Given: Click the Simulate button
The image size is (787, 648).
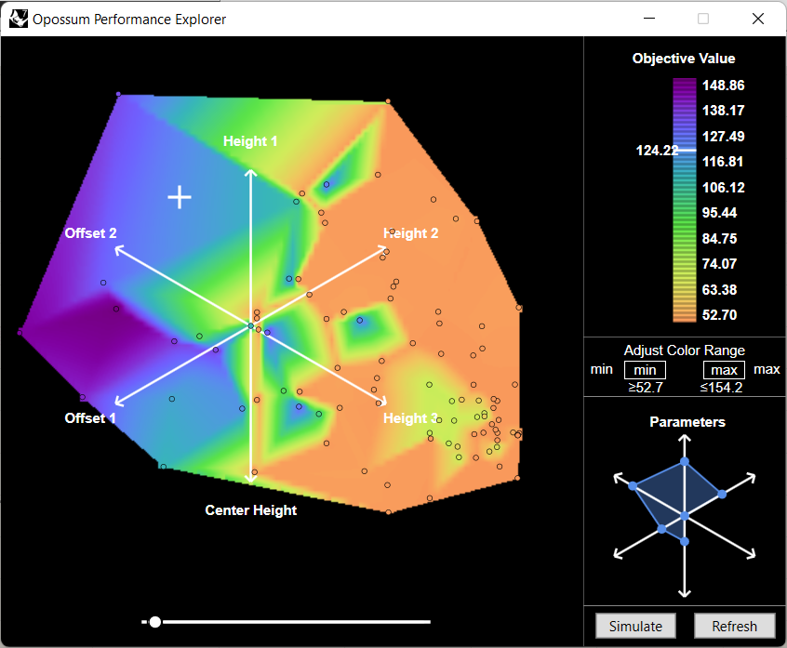Looking at the screenshot, I should (635, 626).
